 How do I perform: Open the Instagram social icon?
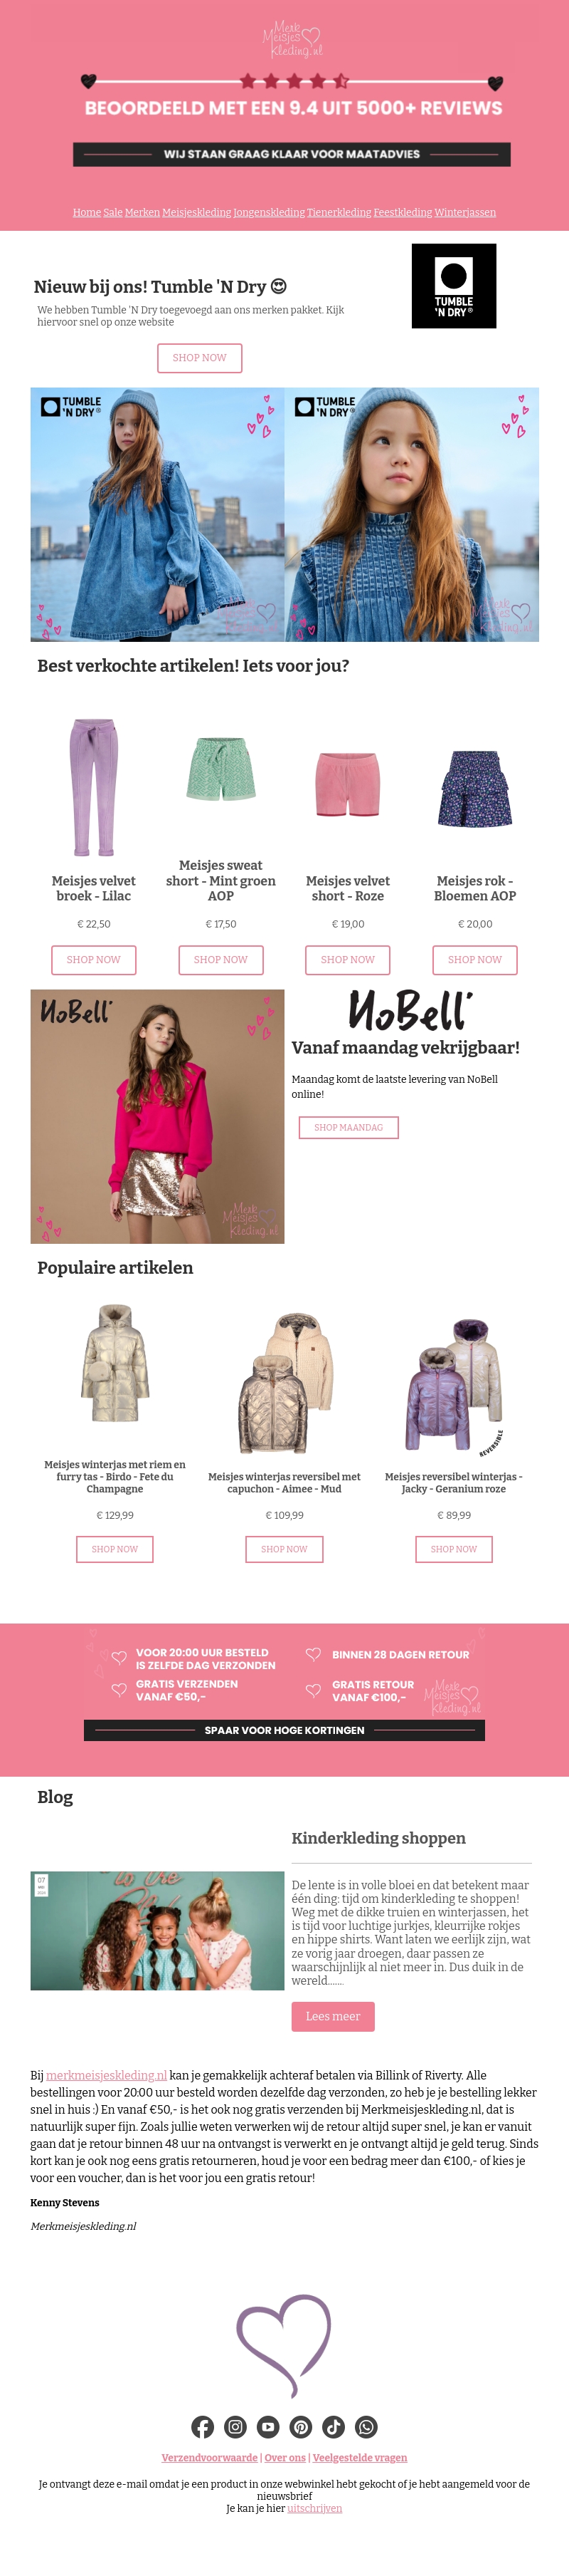coord(235,2426)
